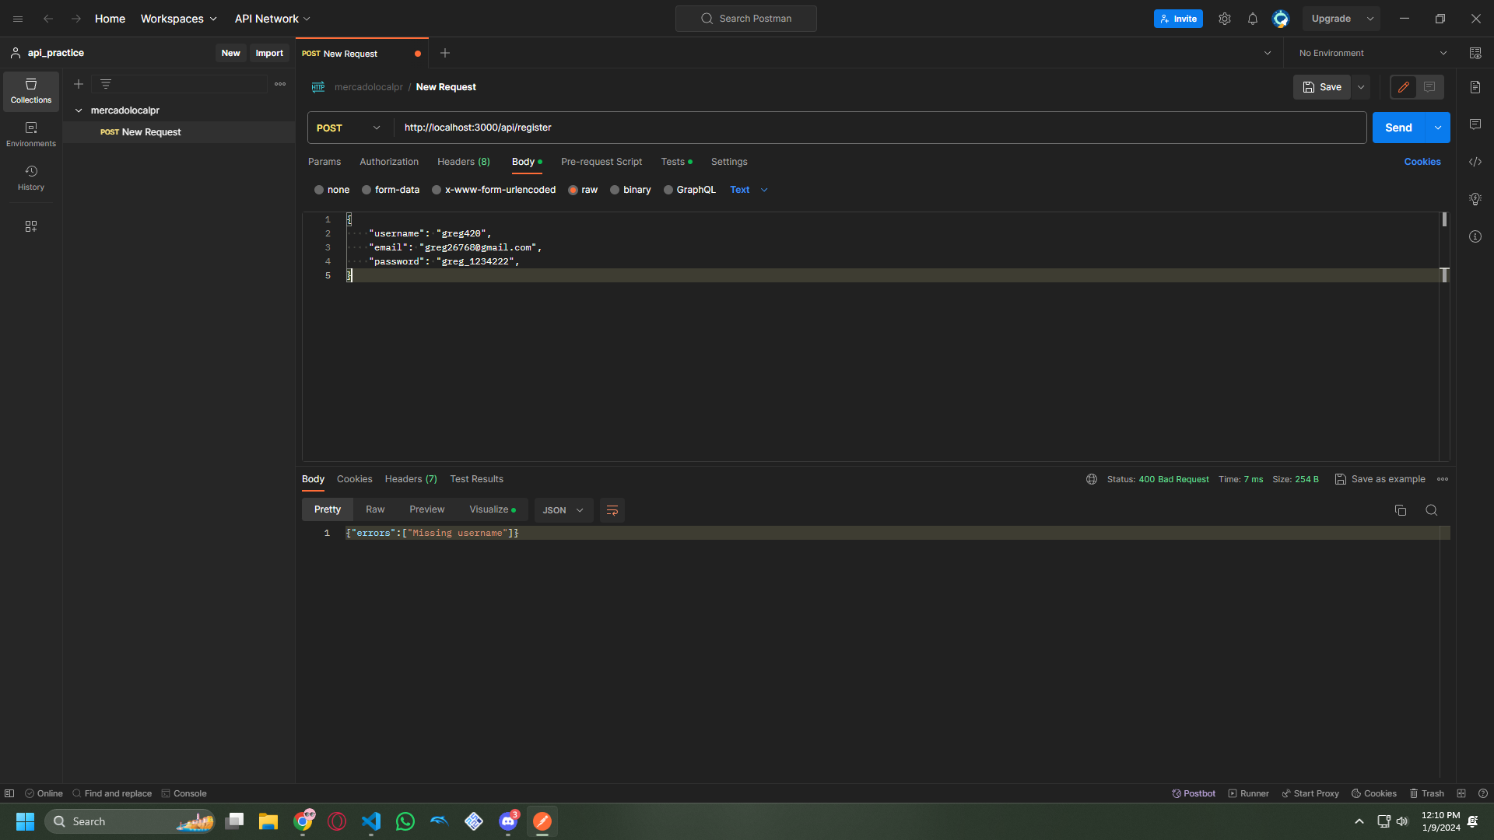Click the hamburger menu icon

click(x=18, y=19)
